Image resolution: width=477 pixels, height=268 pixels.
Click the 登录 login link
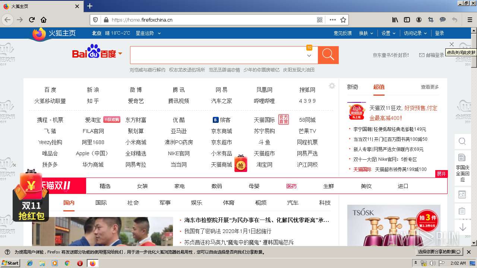440,33
